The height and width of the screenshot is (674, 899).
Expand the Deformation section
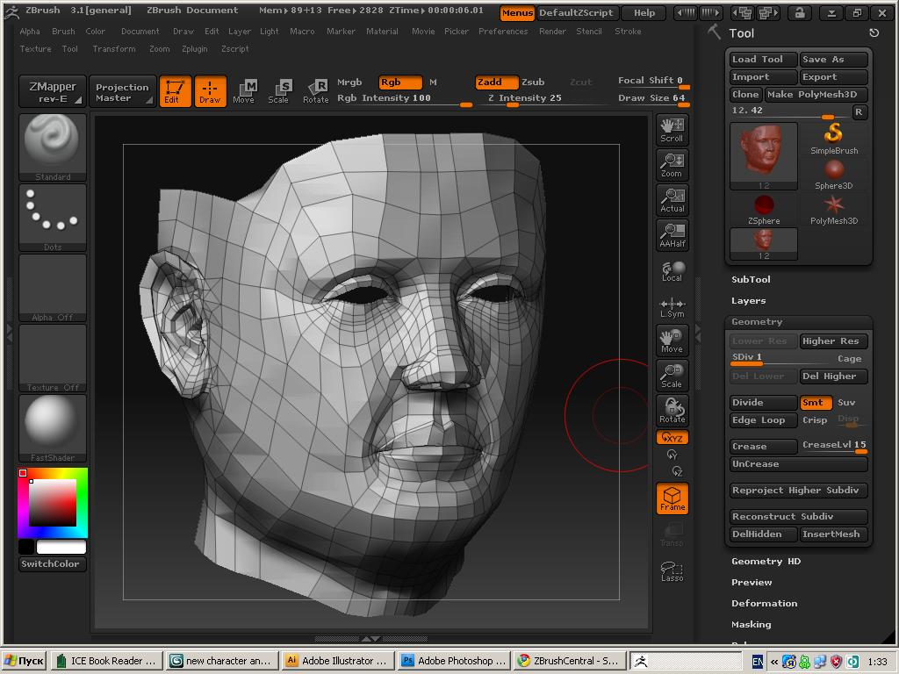pos(764,604)
